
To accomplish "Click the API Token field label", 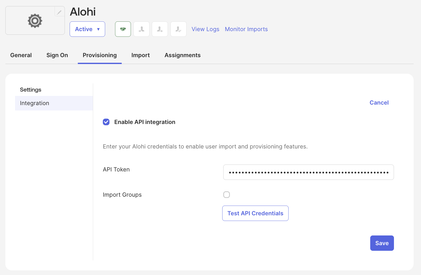I will pyautogui.click(x=116, y=169).
